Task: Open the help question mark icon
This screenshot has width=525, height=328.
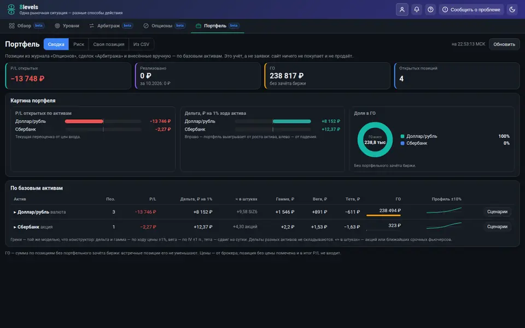Action: [x=430, y=9]
